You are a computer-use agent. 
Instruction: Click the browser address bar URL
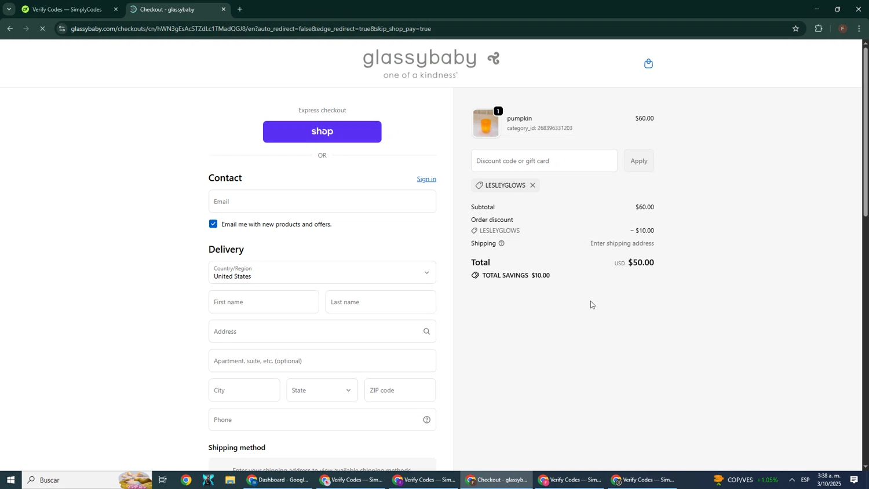click(x=251, y=28)
